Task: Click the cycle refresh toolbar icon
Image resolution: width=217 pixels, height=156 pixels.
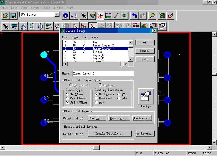Action: point(74,16)
